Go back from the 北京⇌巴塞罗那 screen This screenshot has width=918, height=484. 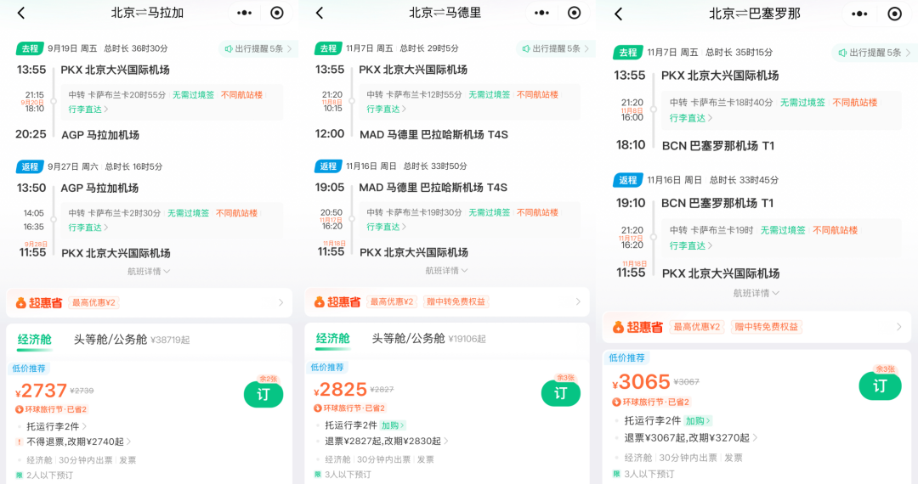pyautogui.click(x=618, y=14)
